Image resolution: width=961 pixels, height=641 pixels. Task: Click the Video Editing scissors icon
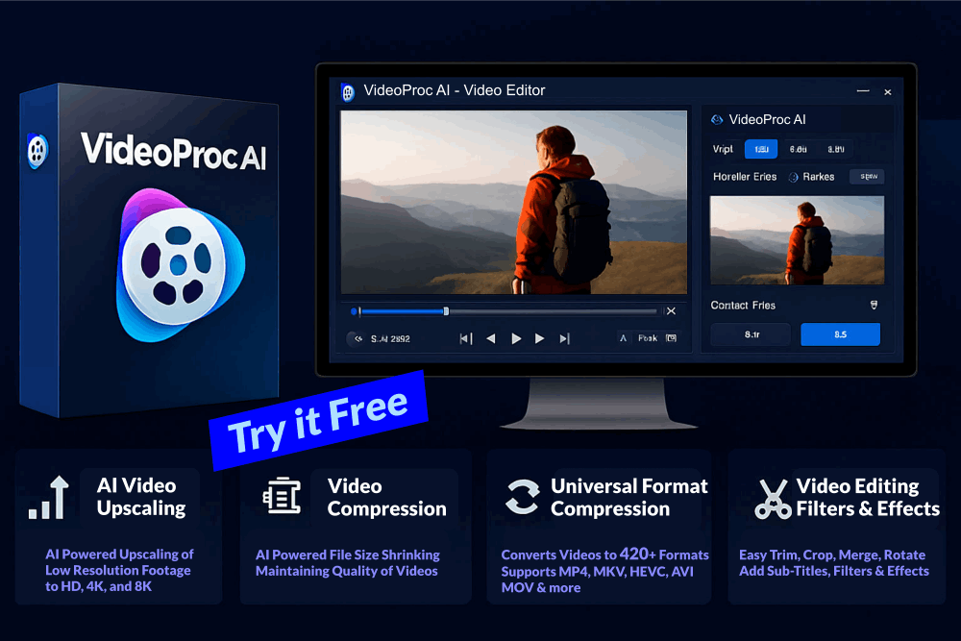coord(773,499)
